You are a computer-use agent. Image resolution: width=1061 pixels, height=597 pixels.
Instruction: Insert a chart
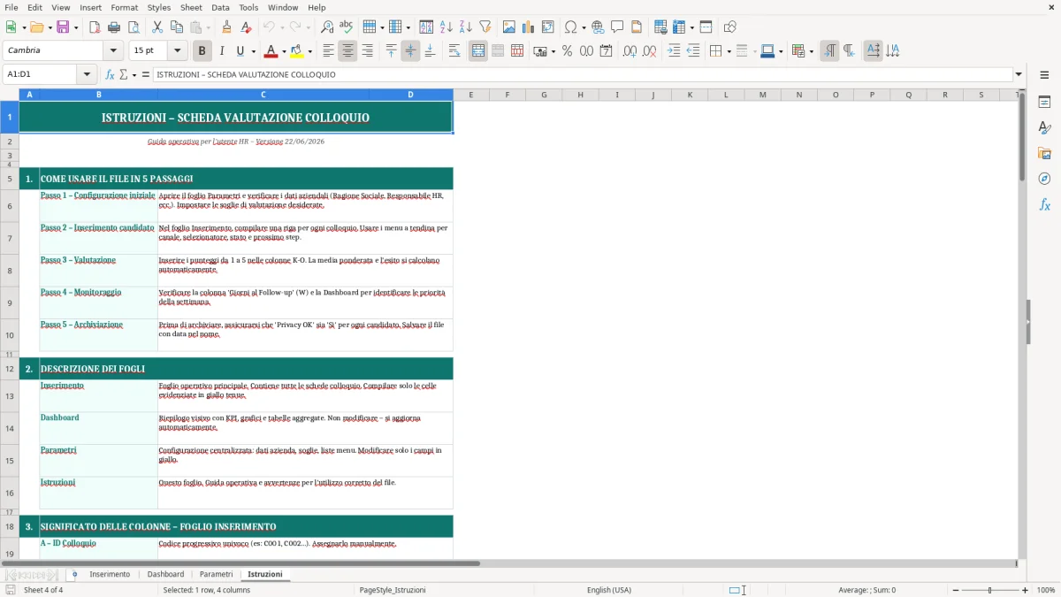tap(529, 27)
